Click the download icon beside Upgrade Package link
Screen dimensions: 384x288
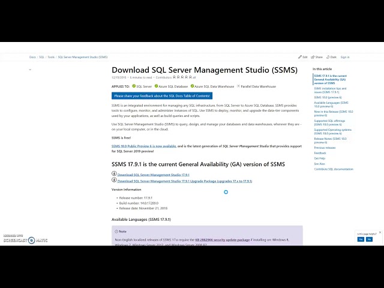pos(114,180)
